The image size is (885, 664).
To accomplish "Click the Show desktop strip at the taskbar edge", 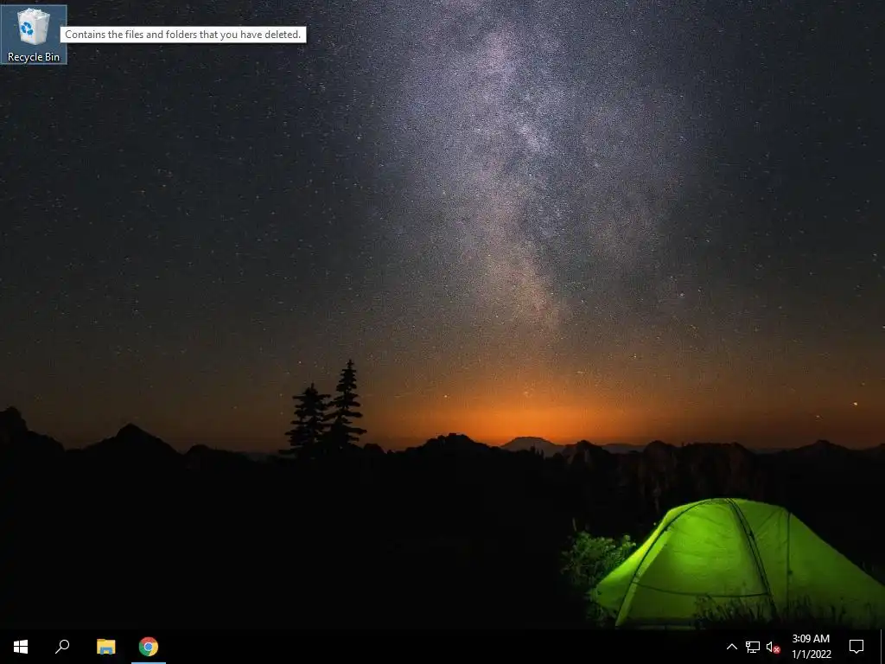I will click(882, 647).
